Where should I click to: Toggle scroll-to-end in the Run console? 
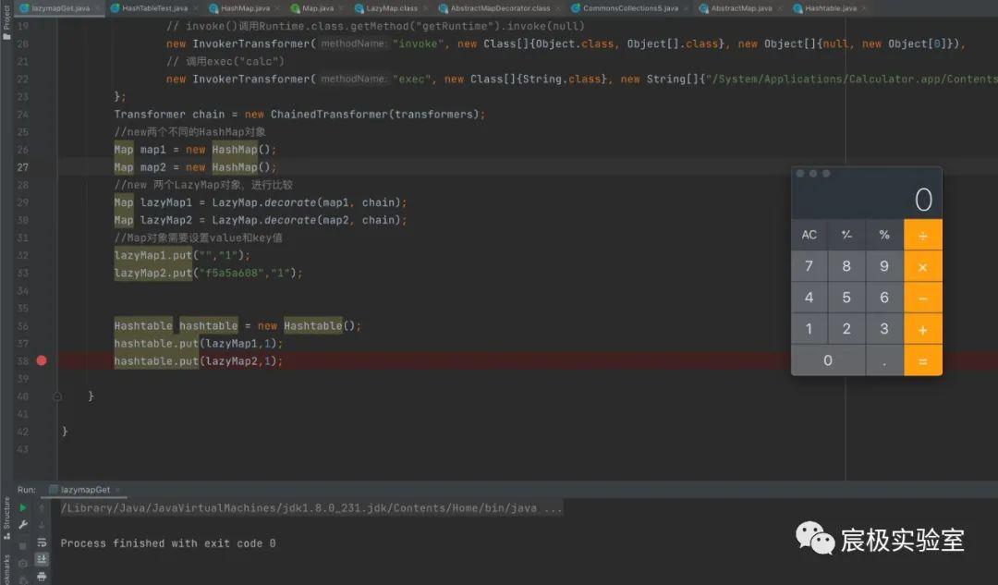[42, 559]
